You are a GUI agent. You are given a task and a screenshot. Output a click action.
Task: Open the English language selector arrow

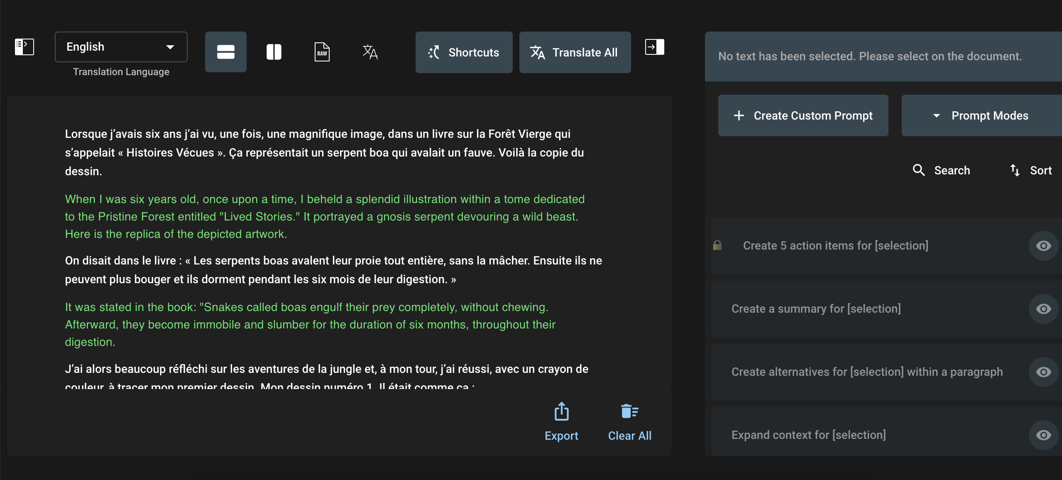(171, 47)
